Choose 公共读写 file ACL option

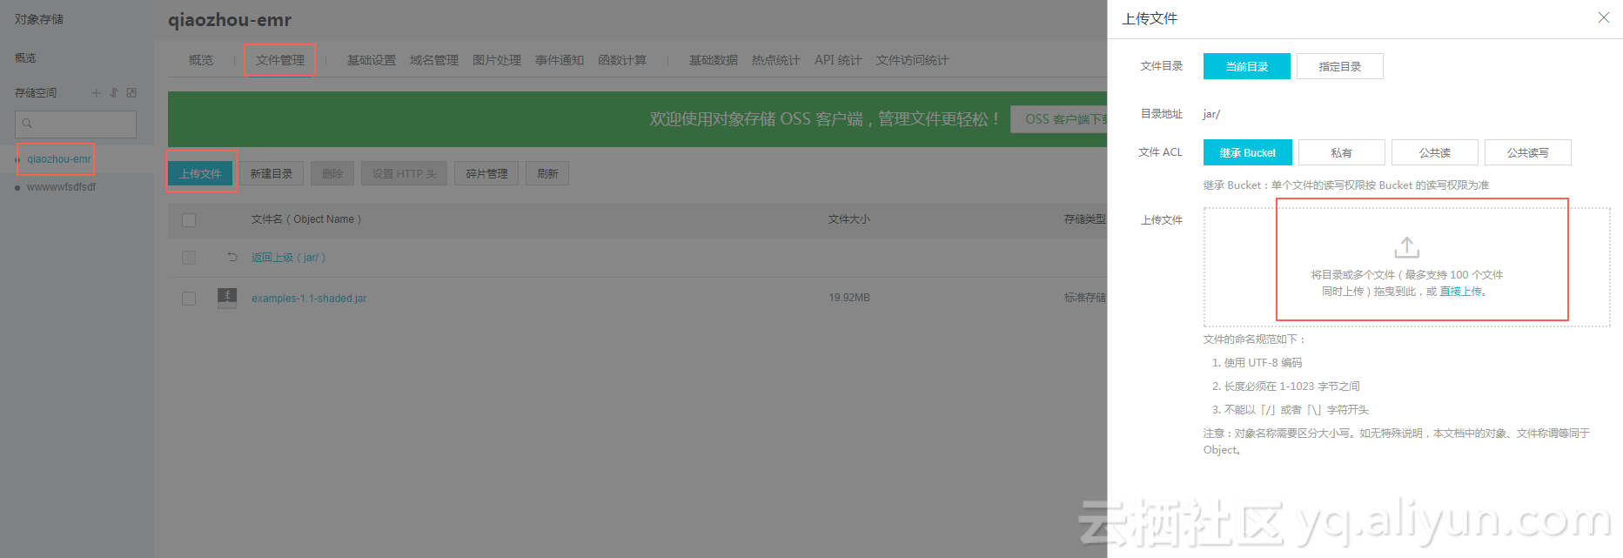(x=1528, y=152)
